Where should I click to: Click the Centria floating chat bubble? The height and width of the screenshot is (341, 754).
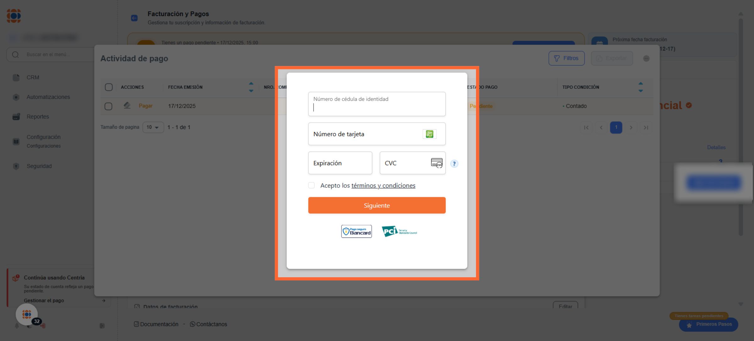(x=27, y=314)
